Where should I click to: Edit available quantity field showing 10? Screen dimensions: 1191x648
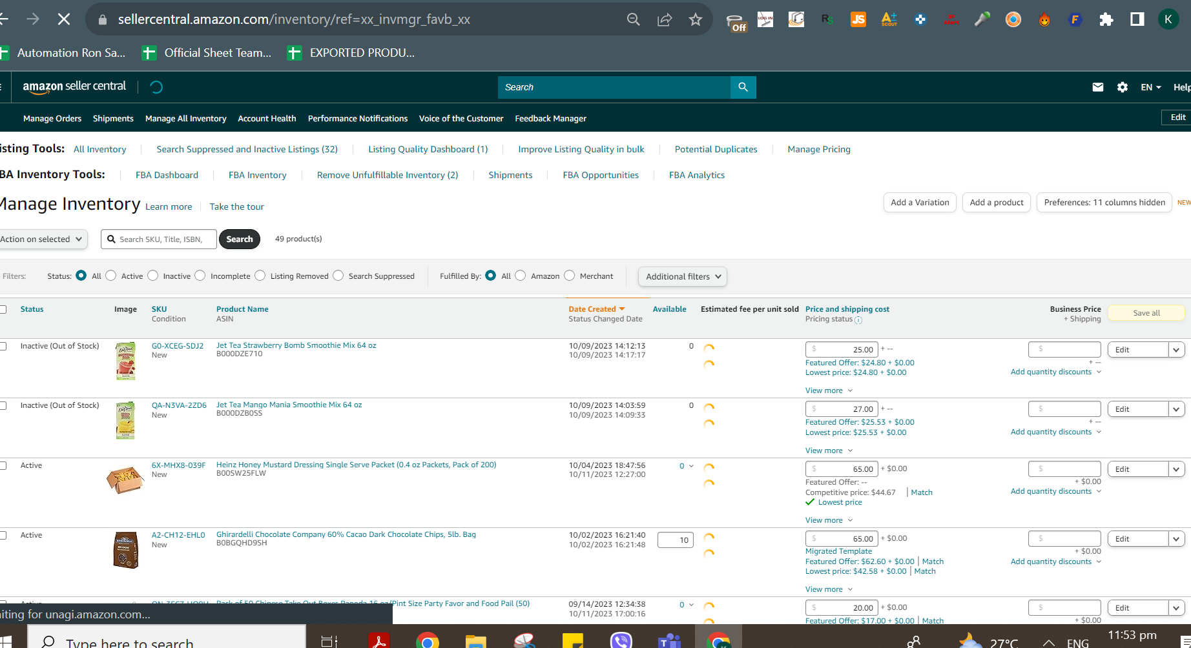click(676, 540)
